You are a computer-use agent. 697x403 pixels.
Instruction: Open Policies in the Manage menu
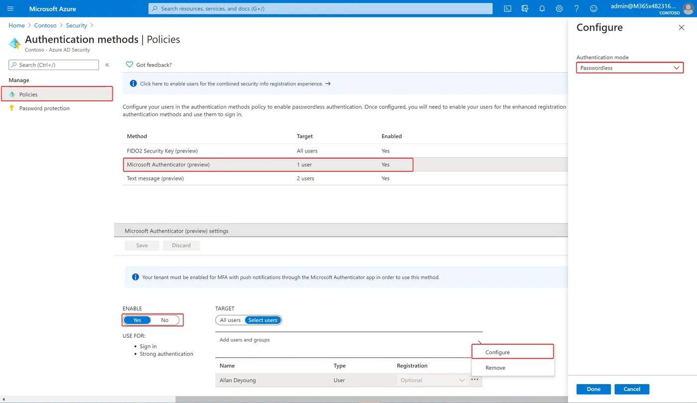[57, 94]
